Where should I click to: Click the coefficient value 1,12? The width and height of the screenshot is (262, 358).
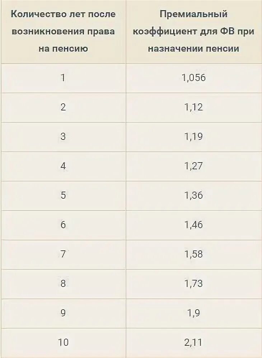click(194, 107)
